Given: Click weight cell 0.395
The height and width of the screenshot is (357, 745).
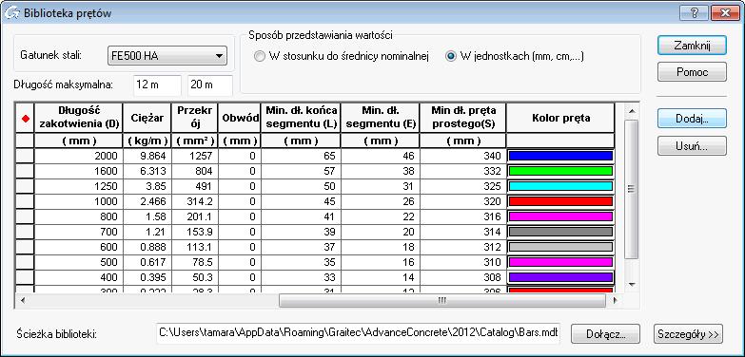Looking at the screenshot, I should click(x=147, y=277).
